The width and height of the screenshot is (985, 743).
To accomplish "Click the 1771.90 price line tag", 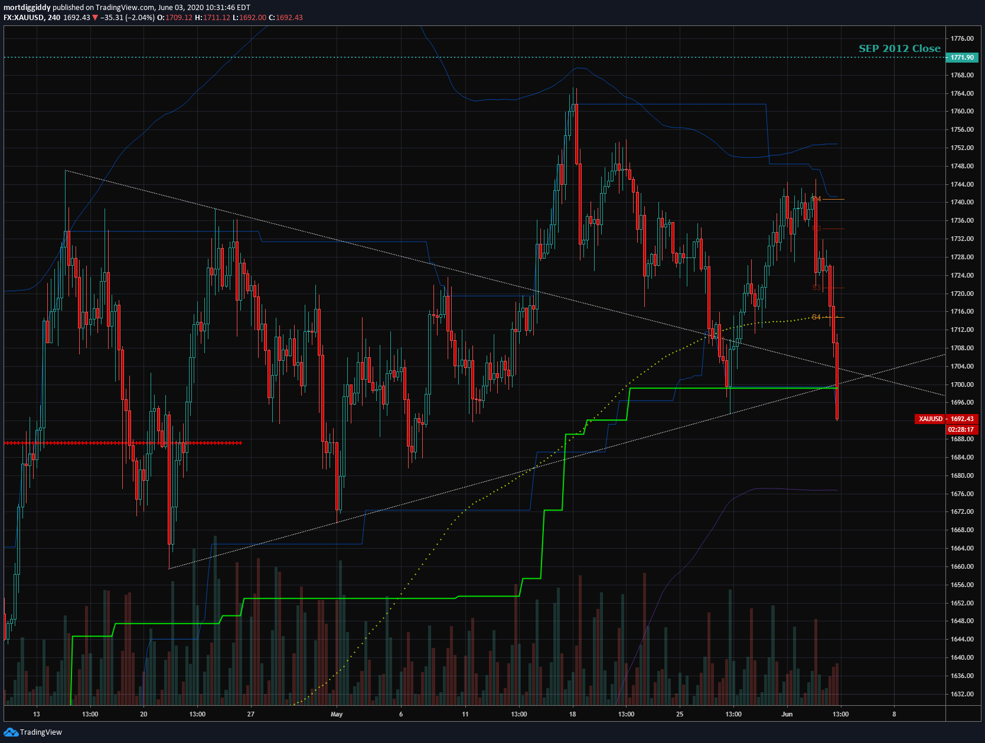I will [962, 57].
